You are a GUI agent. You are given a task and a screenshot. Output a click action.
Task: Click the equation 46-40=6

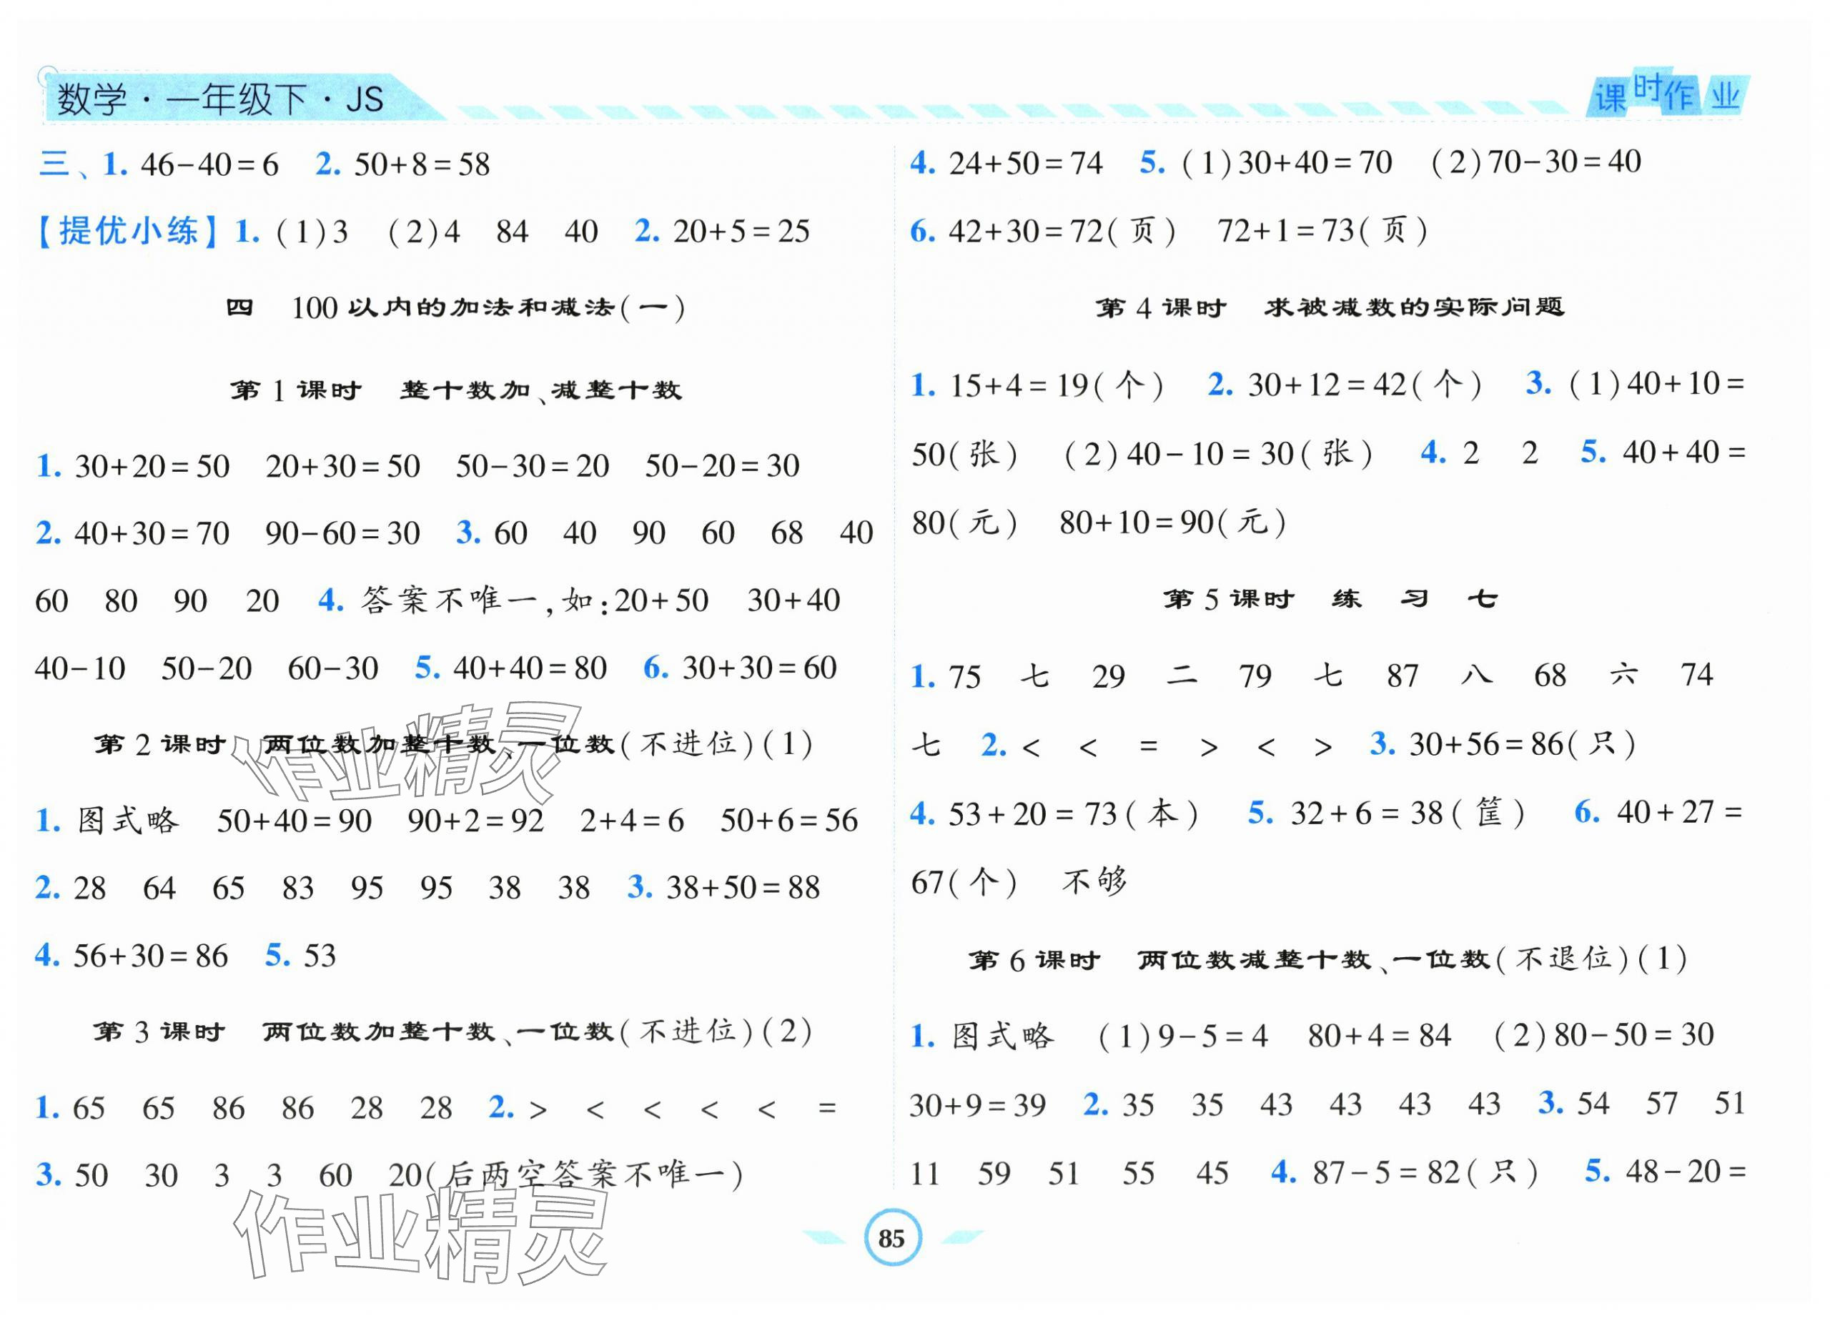pos(209,165)
